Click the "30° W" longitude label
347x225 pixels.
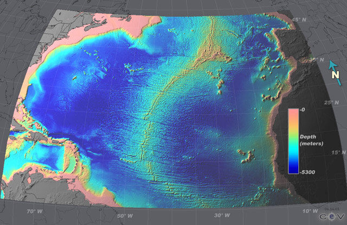(x=222, y=215)
